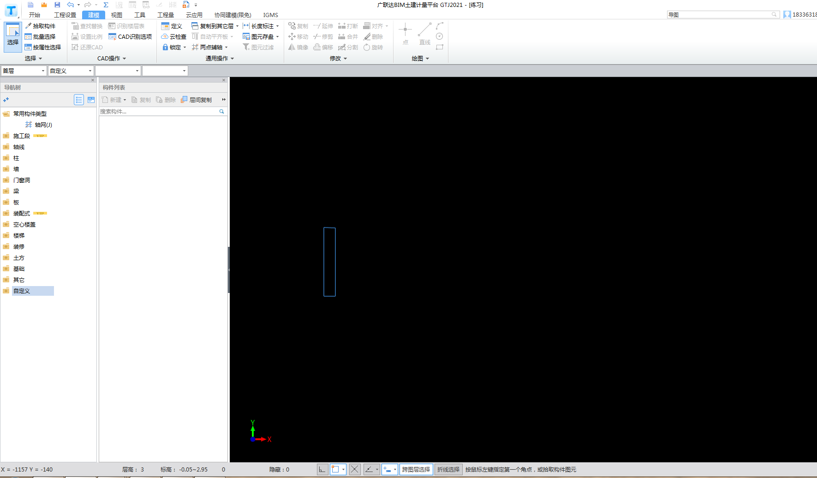Click the undo arrow icon
Viewport: 817px width, 478px height.
tap(70, 5)
